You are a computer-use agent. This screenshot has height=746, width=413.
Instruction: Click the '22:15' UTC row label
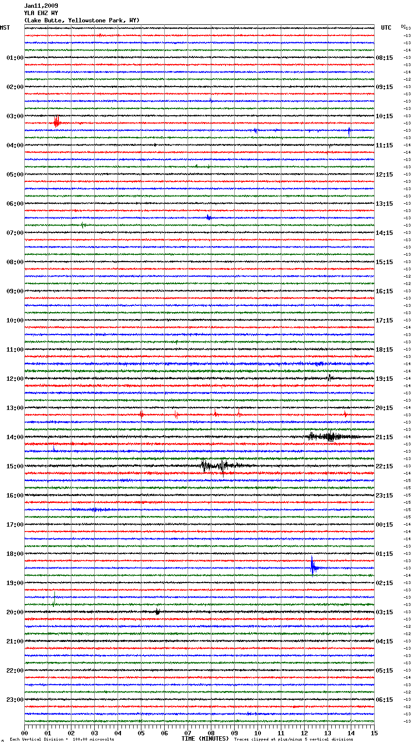click(384, 466)
